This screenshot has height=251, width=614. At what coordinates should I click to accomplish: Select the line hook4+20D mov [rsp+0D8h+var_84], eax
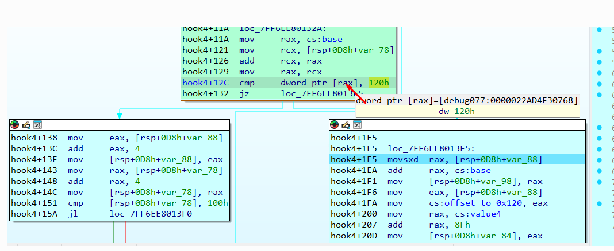(458, 236)
